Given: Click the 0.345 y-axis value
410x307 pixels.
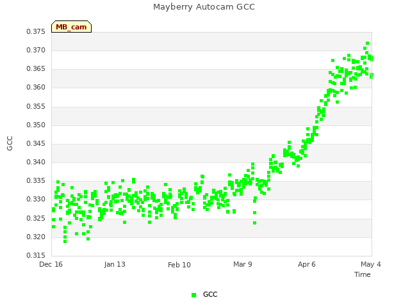Looking at the screenshot, I should [36, 143].
